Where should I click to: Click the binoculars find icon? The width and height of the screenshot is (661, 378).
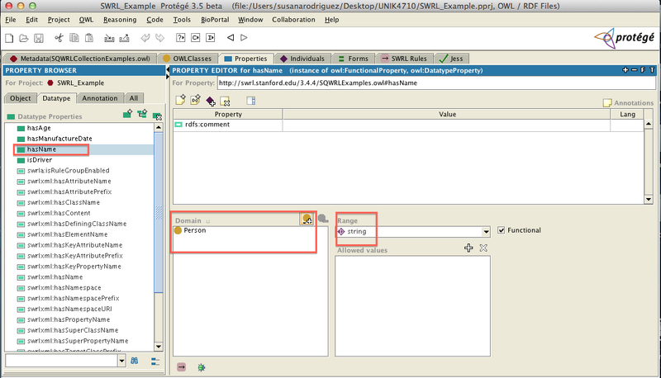point(135,361)
